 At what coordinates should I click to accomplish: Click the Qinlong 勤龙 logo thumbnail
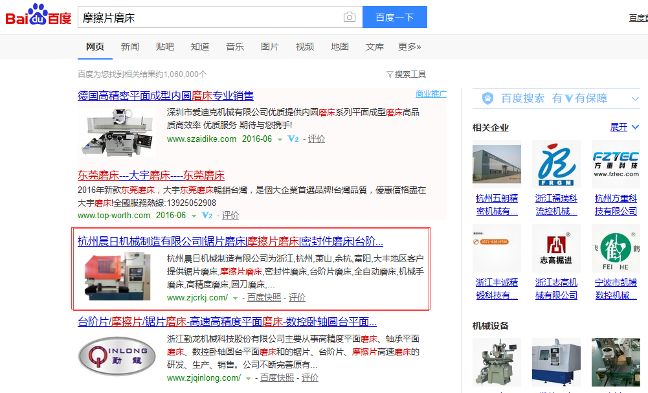click(117, 355)
